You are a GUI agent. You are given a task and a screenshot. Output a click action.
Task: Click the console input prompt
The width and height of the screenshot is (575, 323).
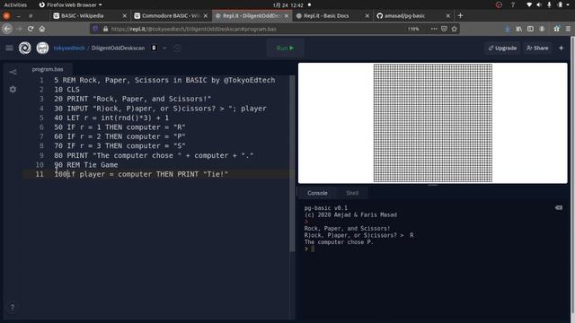pyautogui.click(x=313, y=249)
